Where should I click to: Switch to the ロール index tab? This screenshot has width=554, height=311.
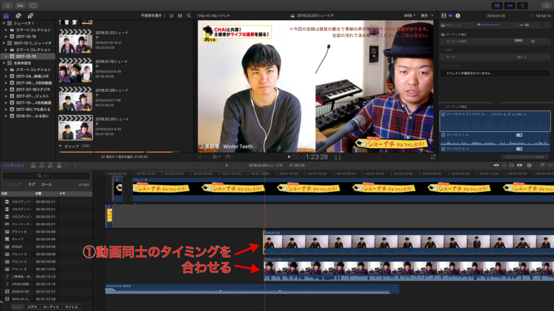click(x=47, y=185)
